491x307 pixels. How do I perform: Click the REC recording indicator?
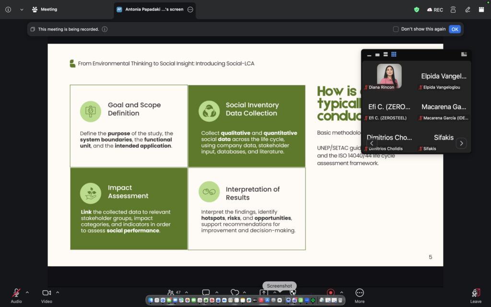pos(435,10)
